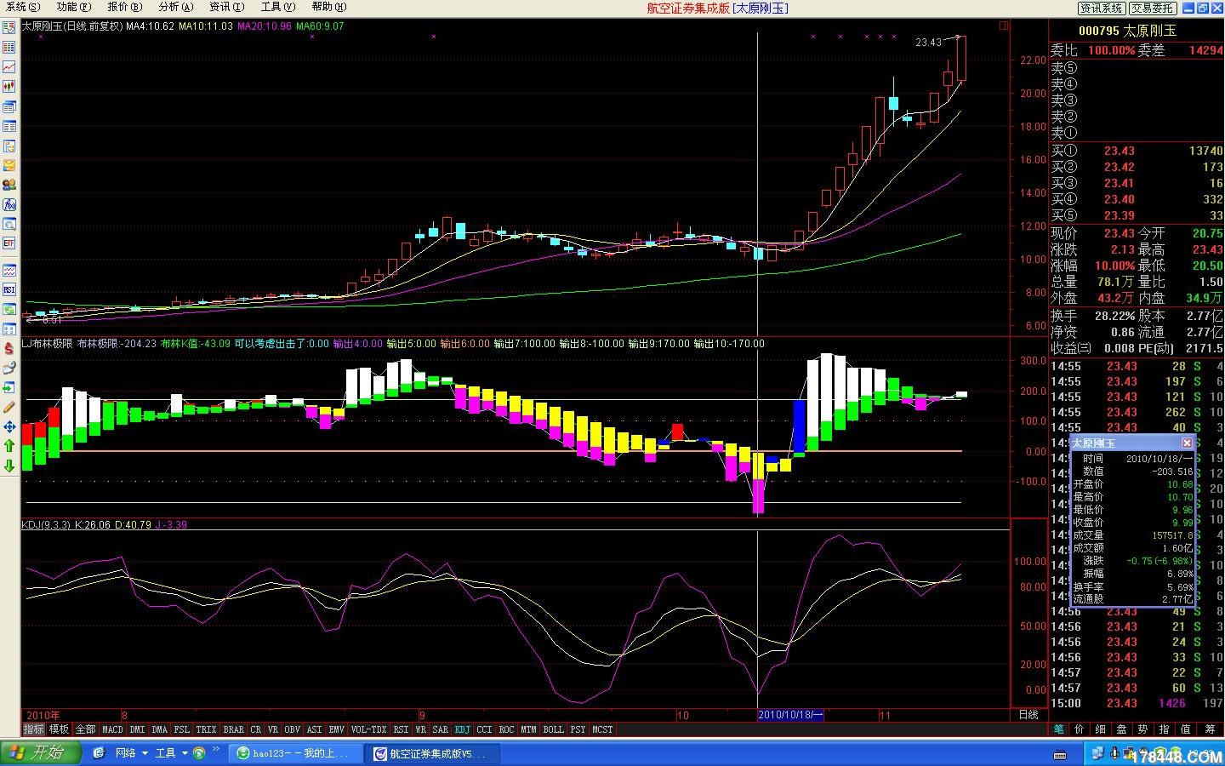Screen dimensions: 1225x766
Task: Select the 全部 indicator tab
Action: (x=86, y=729)
